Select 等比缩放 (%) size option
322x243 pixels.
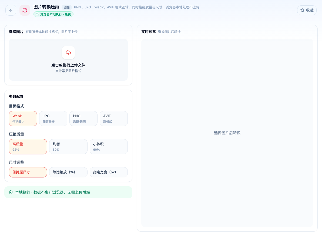(68, 172)
